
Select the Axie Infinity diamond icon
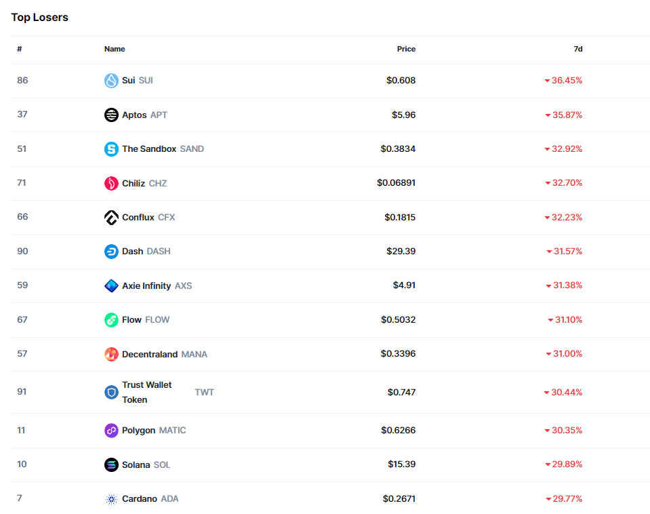point(111,286)
